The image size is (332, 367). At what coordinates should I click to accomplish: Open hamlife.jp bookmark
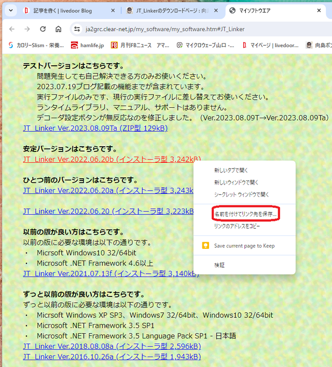(x=87, y=45)
